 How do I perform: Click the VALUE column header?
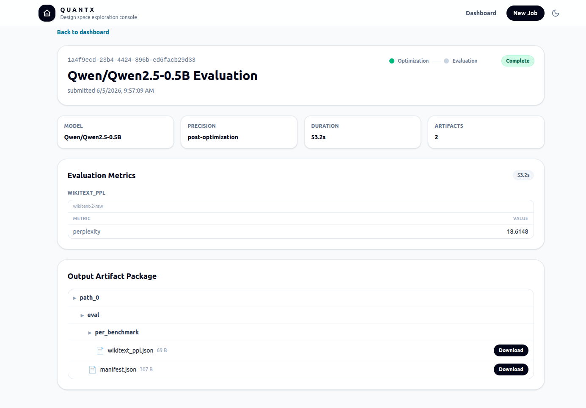[x=520, y=218]
